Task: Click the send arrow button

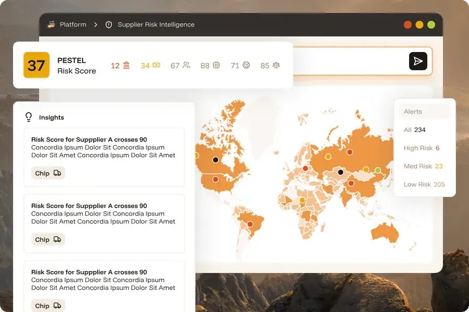Action: [418, 61]
